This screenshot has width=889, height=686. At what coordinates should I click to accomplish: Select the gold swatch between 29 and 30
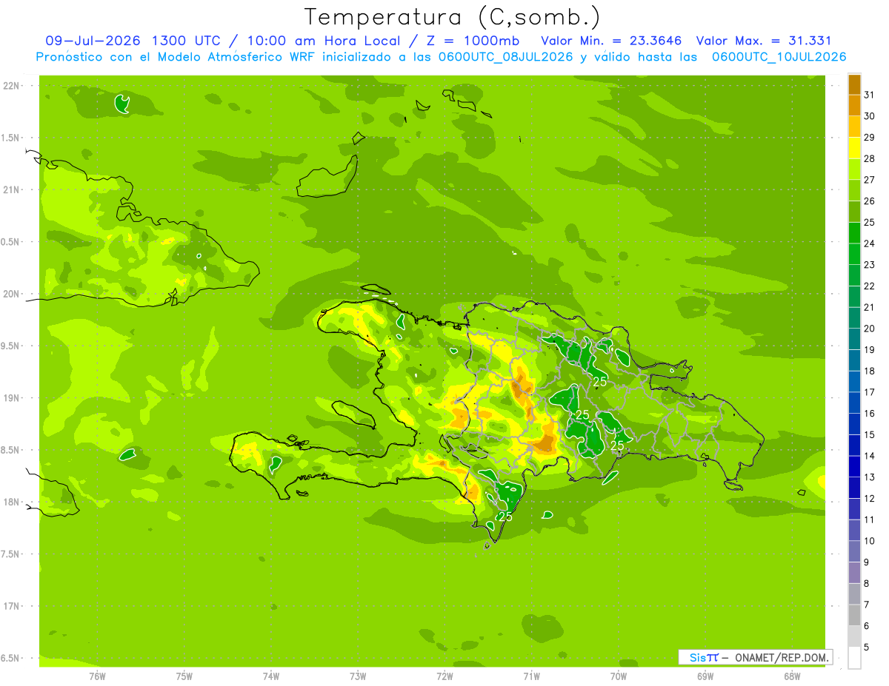[x=854, y=127]
